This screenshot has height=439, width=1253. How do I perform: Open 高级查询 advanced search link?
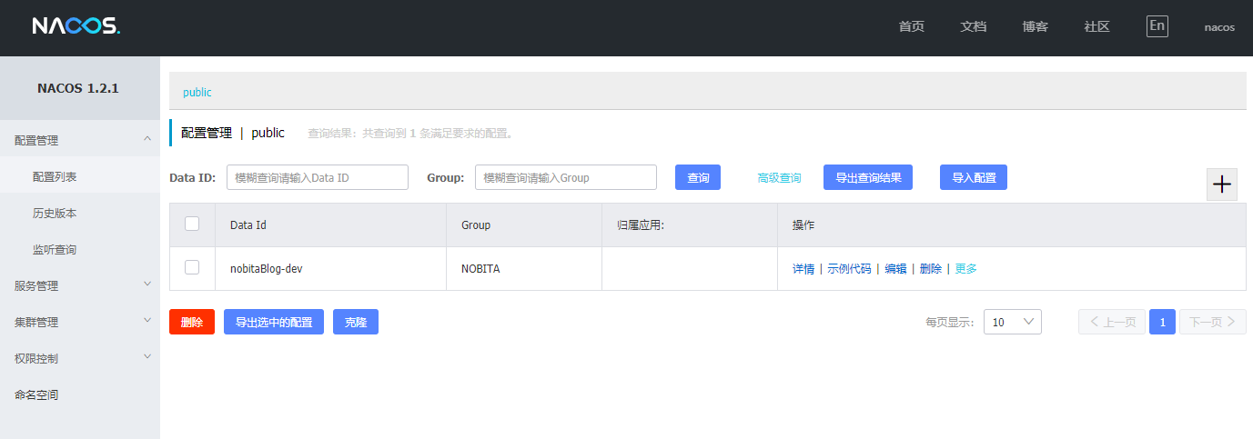779,178
